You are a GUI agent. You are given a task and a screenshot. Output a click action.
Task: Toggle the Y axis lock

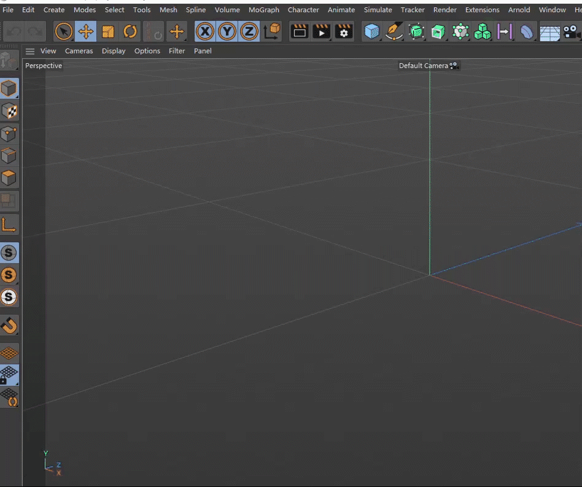tap(227, 31)
